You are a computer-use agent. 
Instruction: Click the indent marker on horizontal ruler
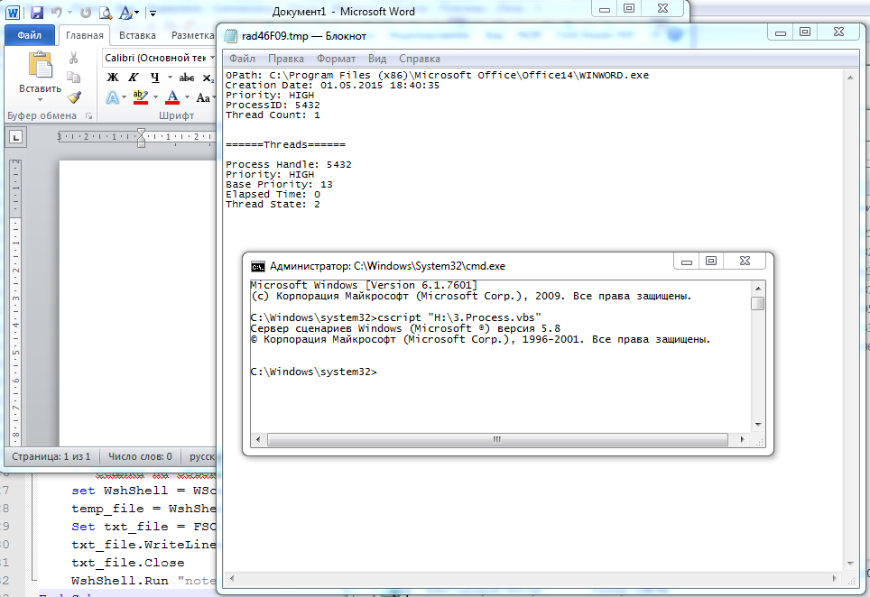(x=141, y=137)
